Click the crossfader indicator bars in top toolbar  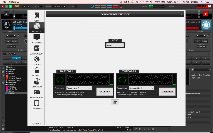[x=106, y=6]
